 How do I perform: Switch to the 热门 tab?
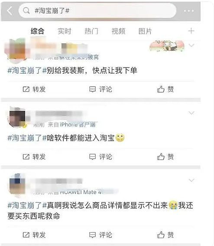click(91, 31)
